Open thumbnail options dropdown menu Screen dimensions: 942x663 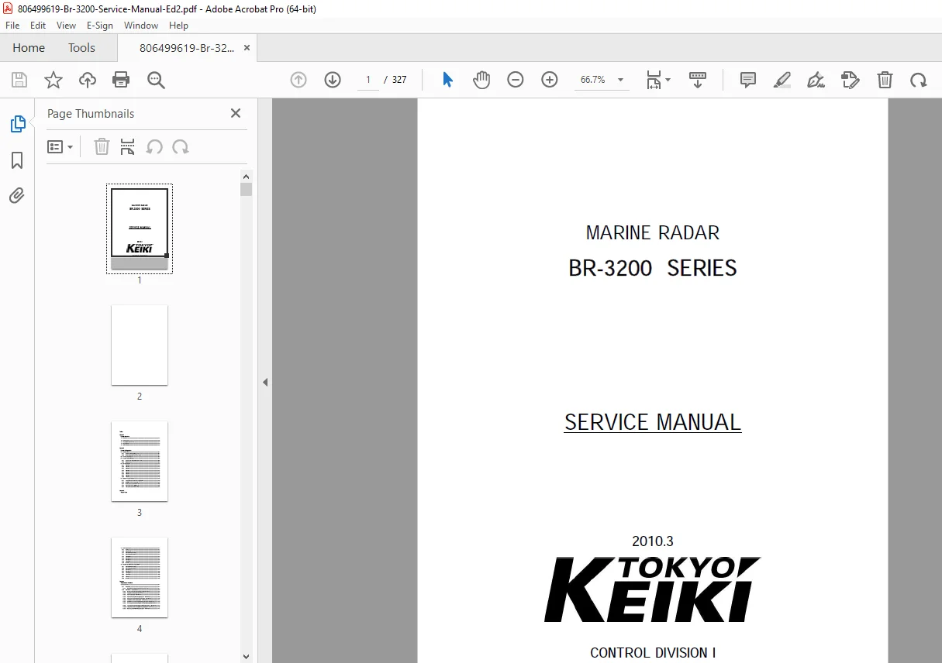tap(60, 146)
